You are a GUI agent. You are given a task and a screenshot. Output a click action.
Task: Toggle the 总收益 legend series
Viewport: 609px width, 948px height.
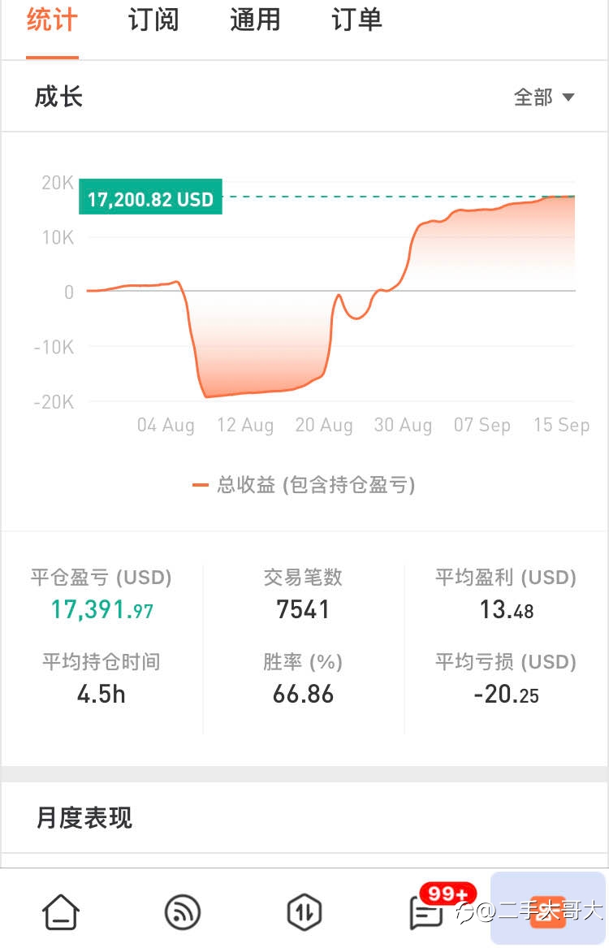(x=304, y=485)
